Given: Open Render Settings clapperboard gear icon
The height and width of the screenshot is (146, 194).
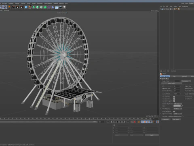Looking at the screenshot, I should (x=21, y=7).
